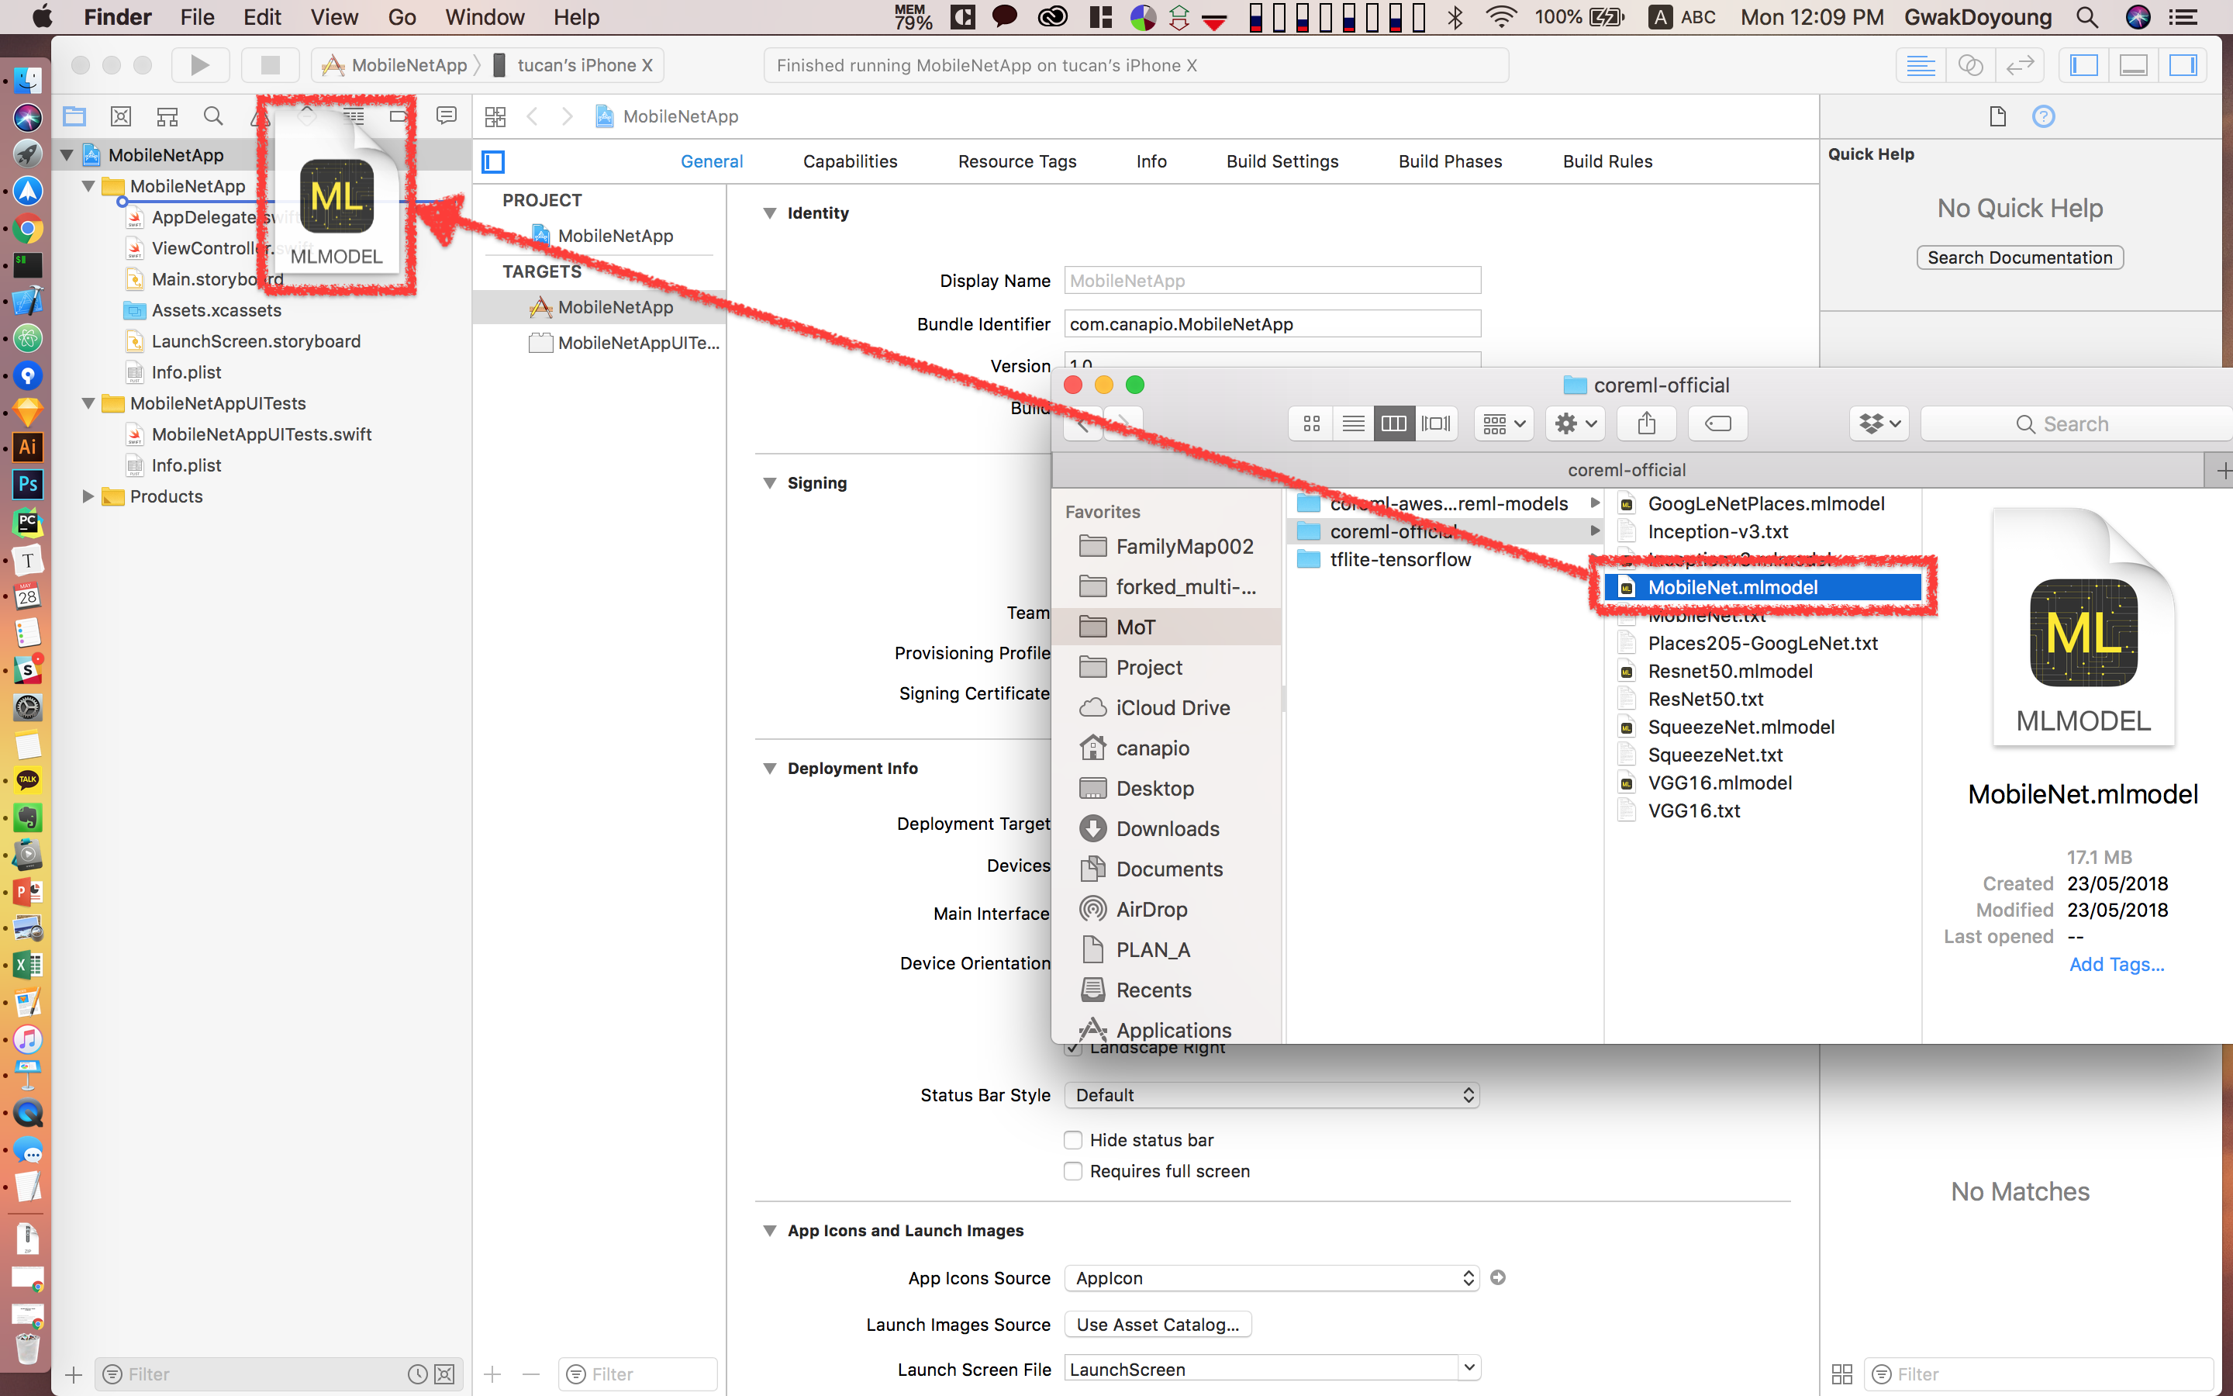The image size is (2233, 1396).
Task: Click the Stop button in Xcode toolbar
Action: pyautogui.click(x=270, y=64)
